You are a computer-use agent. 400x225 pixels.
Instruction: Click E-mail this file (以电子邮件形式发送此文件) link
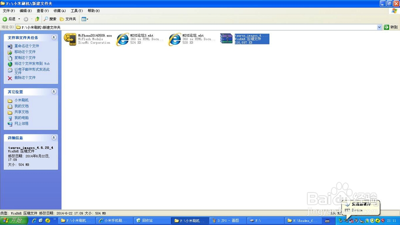coord(32,71)
